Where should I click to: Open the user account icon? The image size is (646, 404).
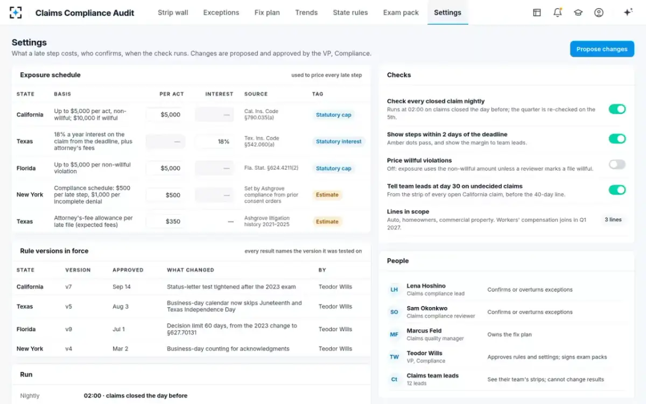coord(599,12)
